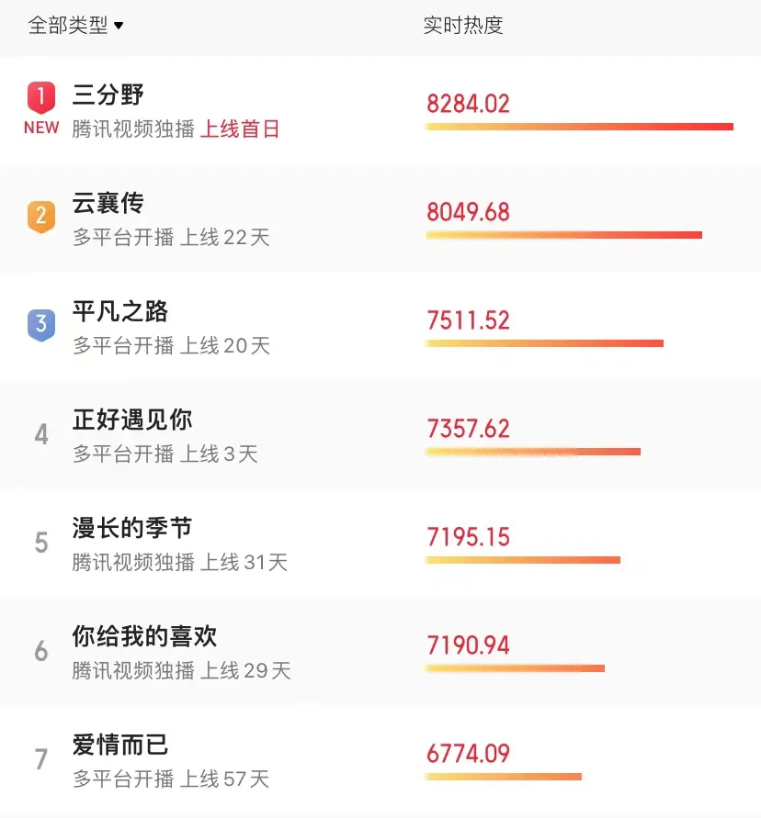Viewport: 761px width, 818px height.
Task: Click the orange rank 2 badge icon
Action: pos(41,217)
